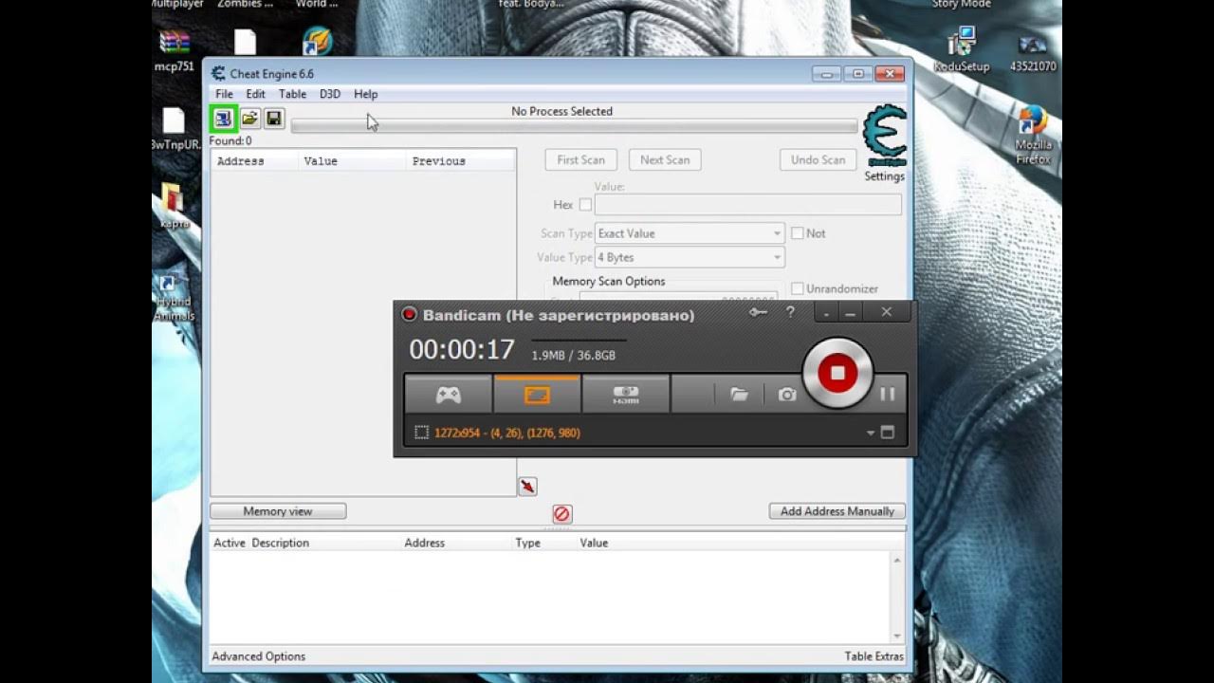
Task: Click the Cheat Engine logo above Settings
Action: tap(885, 137)
